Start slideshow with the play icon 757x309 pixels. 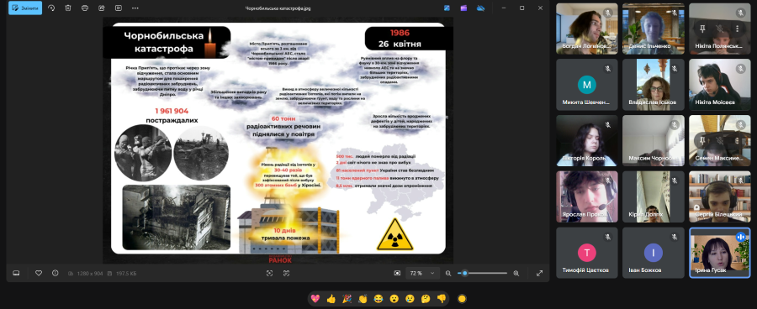click(119, 8)
